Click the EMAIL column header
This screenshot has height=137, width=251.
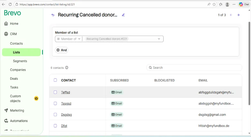[x=203, y=80]
